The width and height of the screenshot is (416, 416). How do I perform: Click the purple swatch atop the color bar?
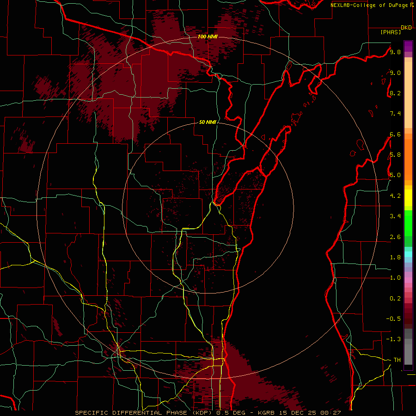(408, 46)
